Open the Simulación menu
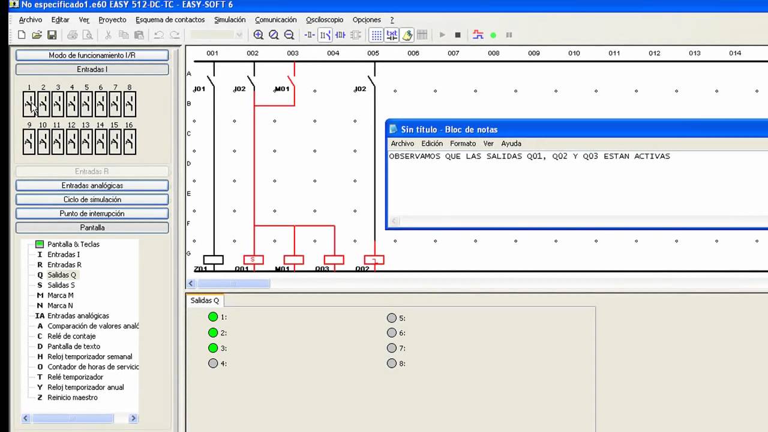Viewport: 768px width, 432px height. (230, 20)
